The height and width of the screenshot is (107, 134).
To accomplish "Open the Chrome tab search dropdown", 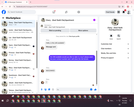I will (x=2, y=2).
